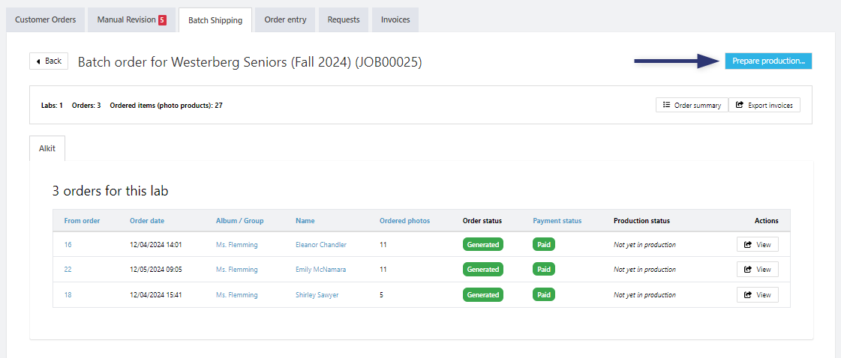Click order date 12/05/2024 09:05
841x358 pixels.
156,269
